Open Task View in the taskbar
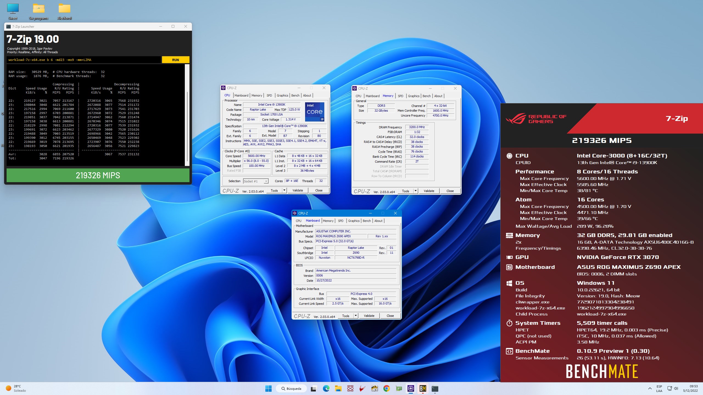The height and width of the screenshot is (395, 703). [x=313, y=388]
